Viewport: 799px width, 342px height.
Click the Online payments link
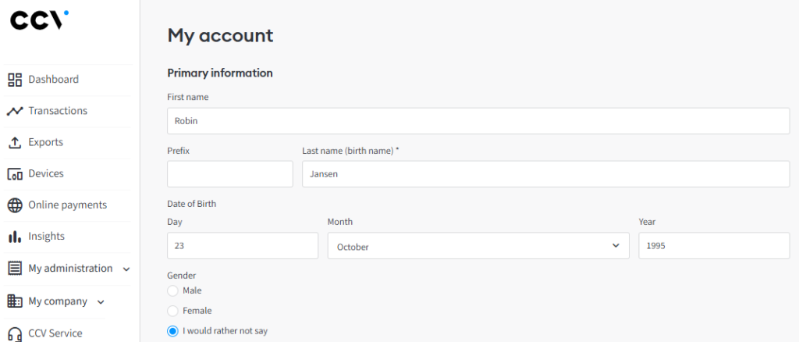tap(67, 205)
